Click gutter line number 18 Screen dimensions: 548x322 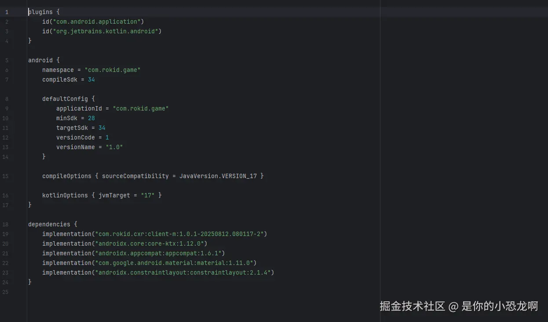pyautogui.click(x=5, y=224)
